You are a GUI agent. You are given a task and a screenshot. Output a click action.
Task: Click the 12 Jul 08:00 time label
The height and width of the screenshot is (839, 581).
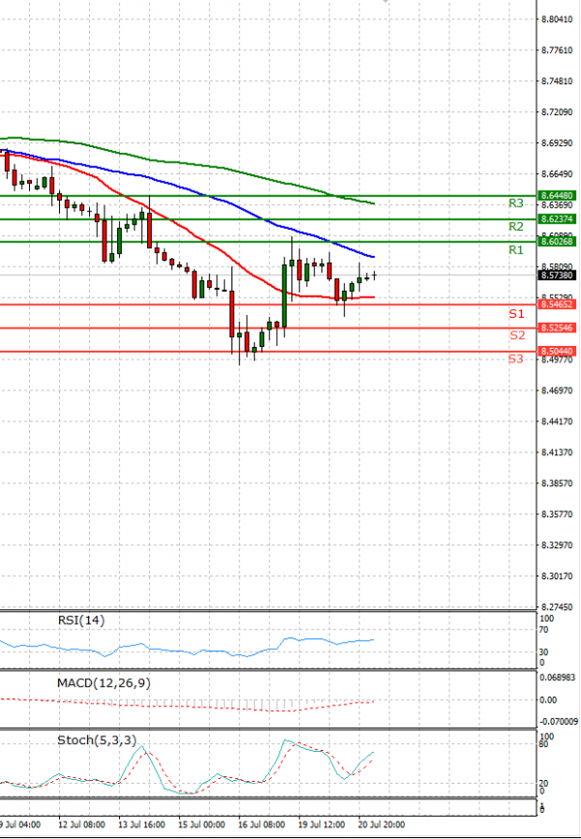[x=80, y=824]
